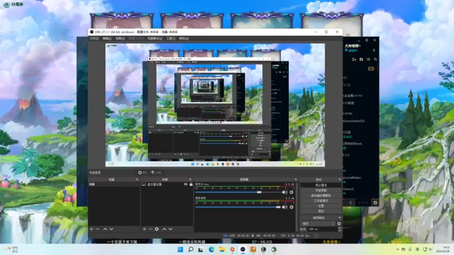Toggle microphone icon at League client bottom

coord(350,203)
